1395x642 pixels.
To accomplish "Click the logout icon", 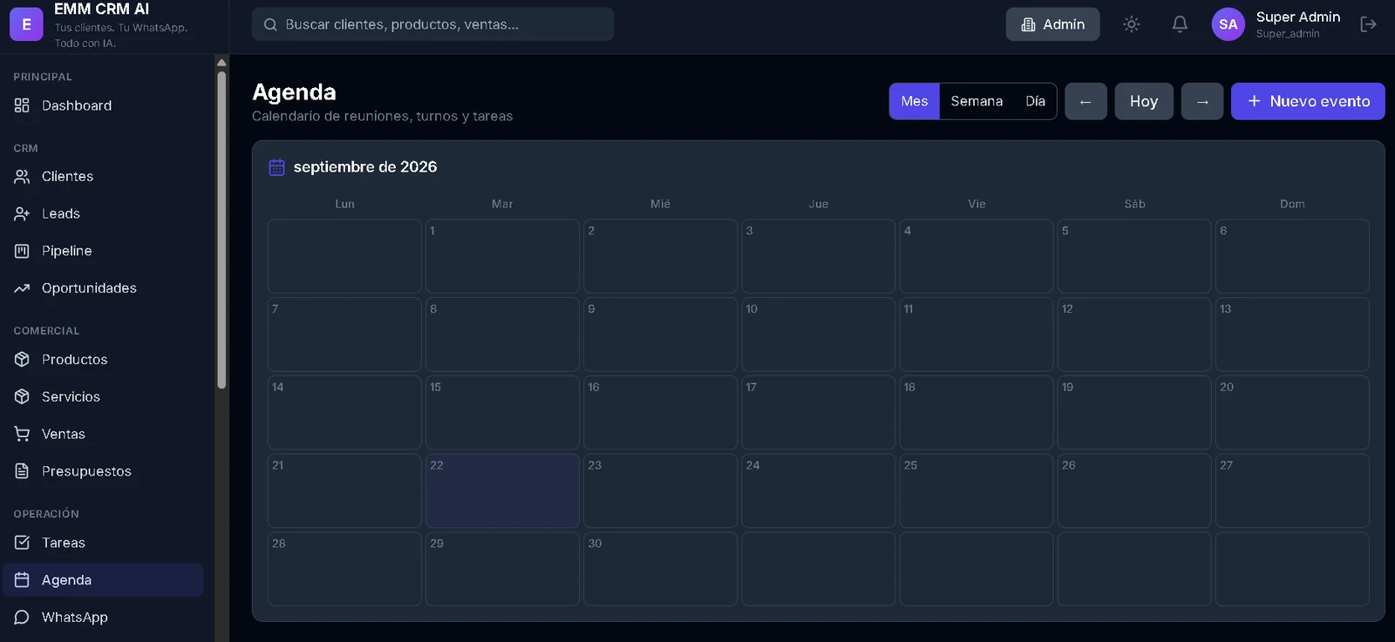I will [x=1368, y=24].
